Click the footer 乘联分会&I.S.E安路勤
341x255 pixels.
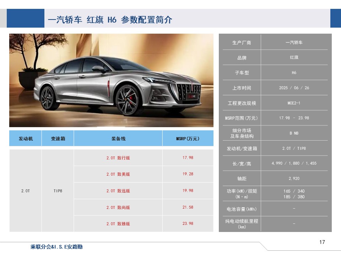[56, 247]
